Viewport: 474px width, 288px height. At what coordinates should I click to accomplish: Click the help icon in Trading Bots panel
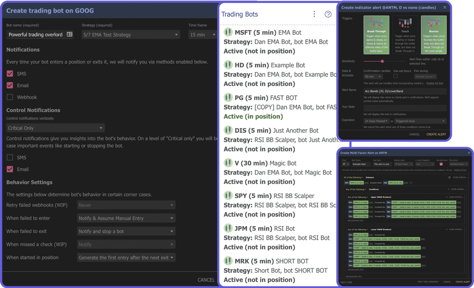(x=328, y=14)
